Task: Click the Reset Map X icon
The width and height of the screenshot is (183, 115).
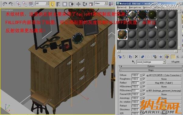Action: tap(136, 57)
